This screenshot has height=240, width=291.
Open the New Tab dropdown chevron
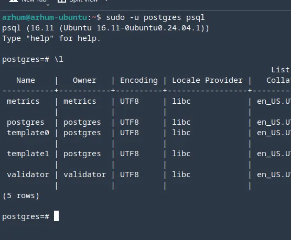click(x=48, y=5)
